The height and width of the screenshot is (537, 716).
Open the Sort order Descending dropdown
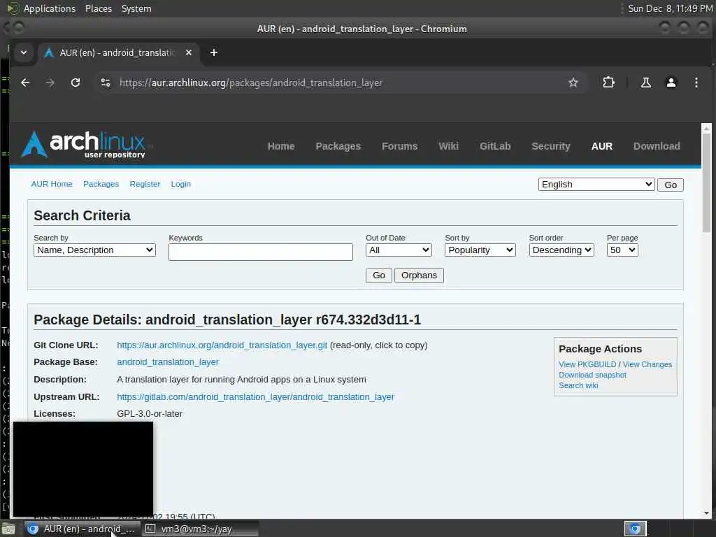561,250
